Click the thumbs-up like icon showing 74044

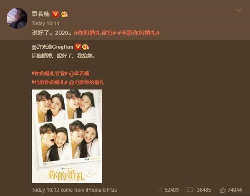coord(222,190)
